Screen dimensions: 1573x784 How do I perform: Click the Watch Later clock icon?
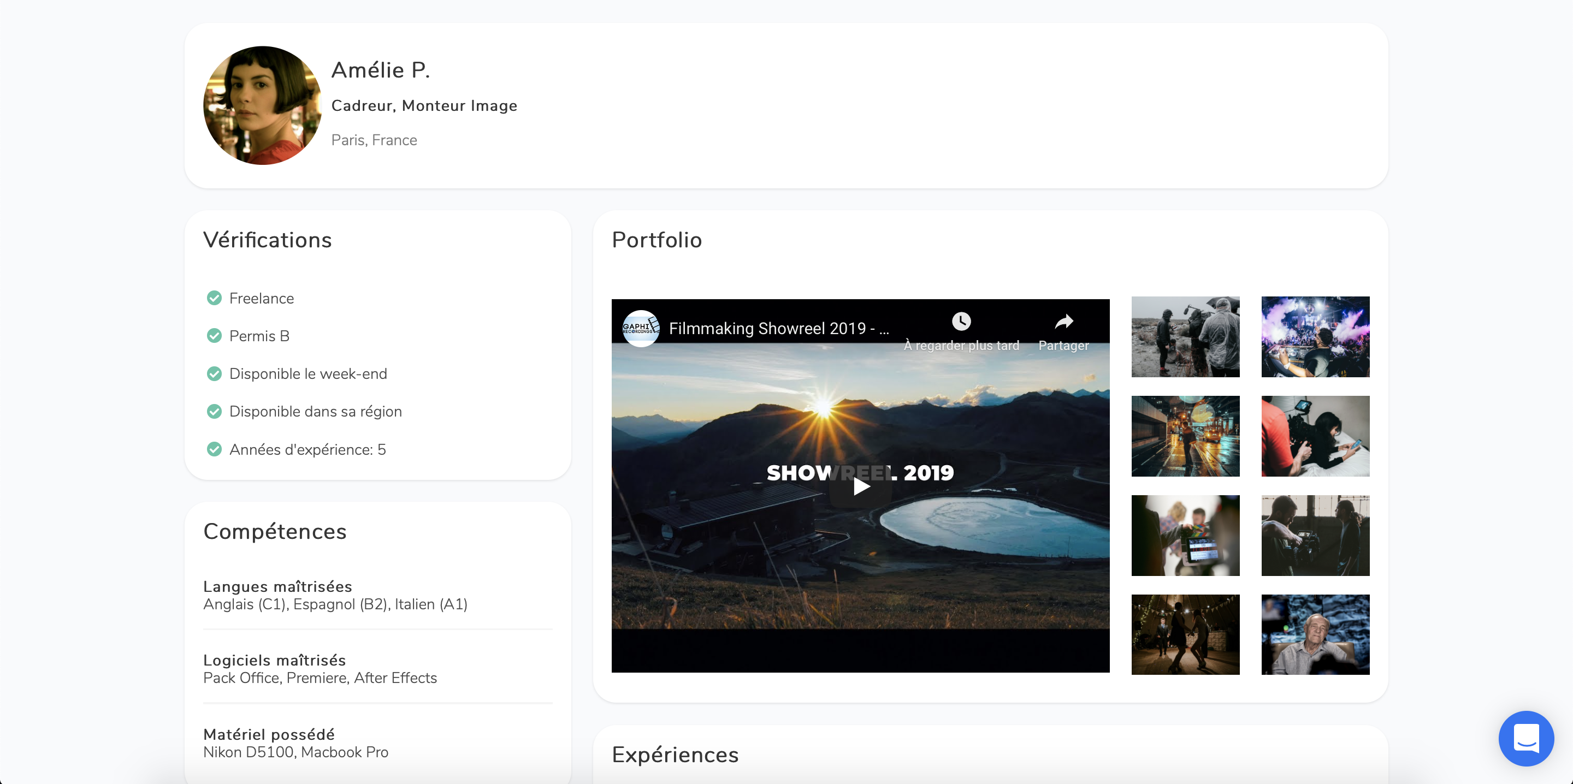961,321
